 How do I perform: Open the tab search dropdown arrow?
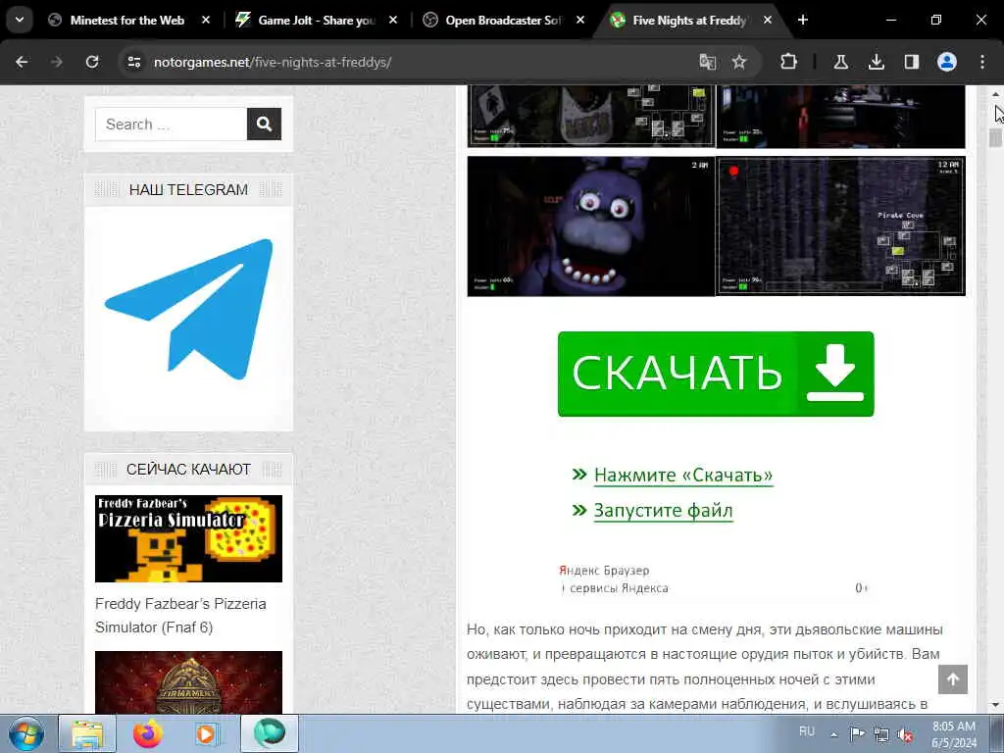pos(20,20)
